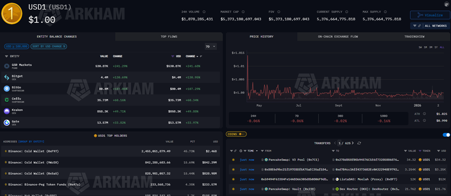Click the Entity column filter icon
451x196 pixels.
pos(6,56)
